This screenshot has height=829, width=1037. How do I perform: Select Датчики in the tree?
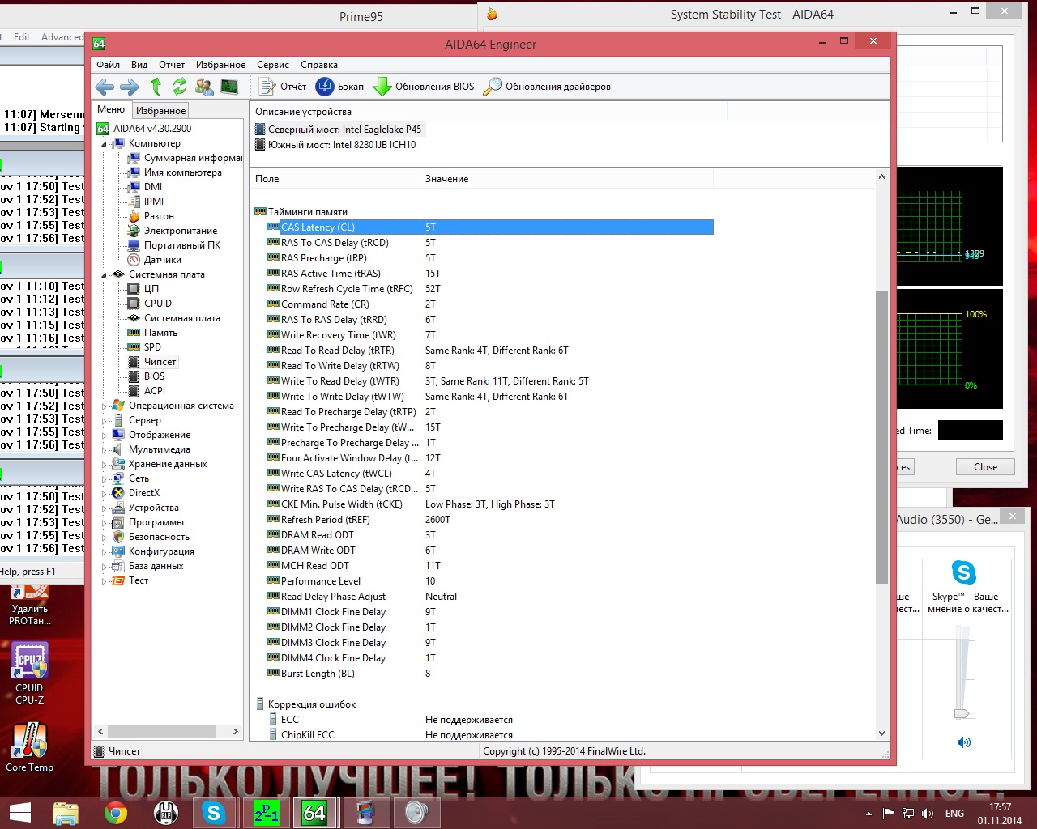pyautogui.click(x=163, y=260)
